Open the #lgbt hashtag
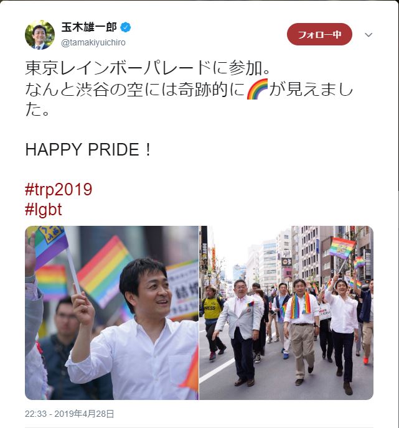 point(44,210)
